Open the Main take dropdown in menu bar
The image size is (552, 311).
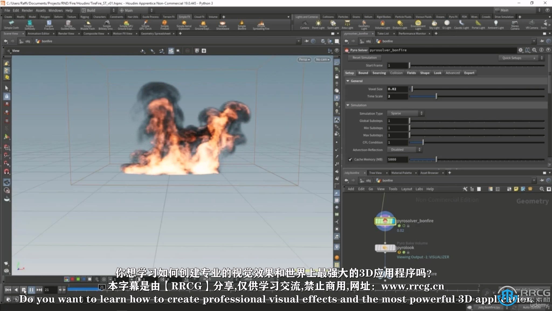(136, 10)
